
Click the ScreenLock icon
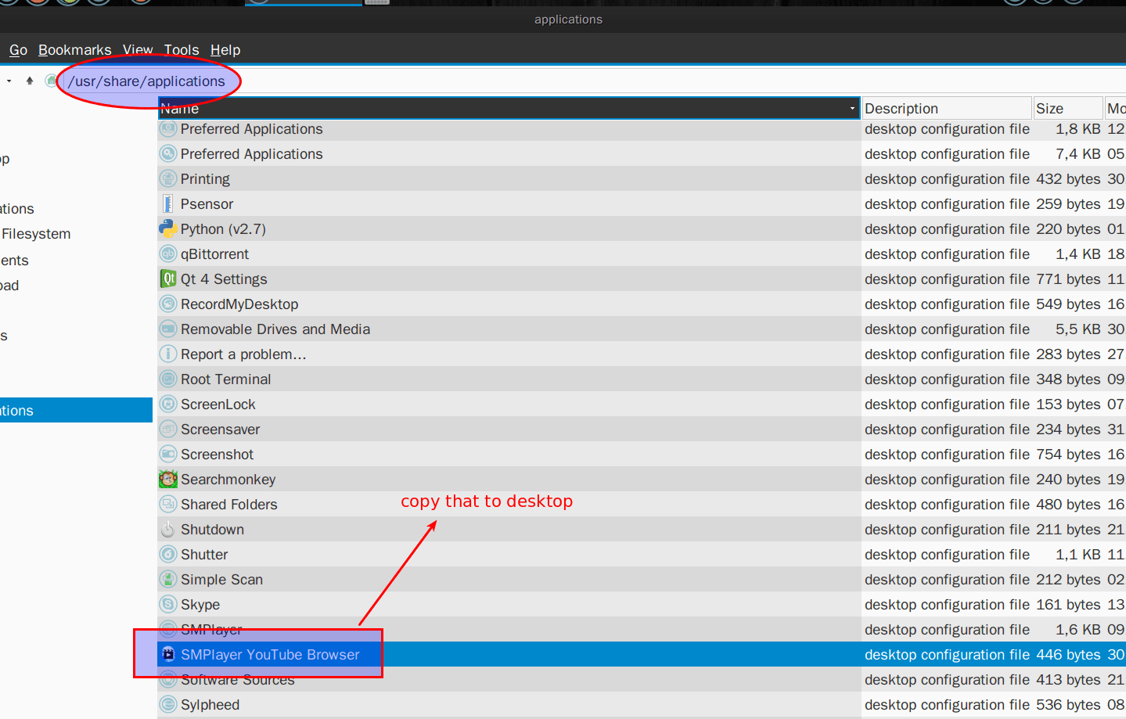point(167,404)
